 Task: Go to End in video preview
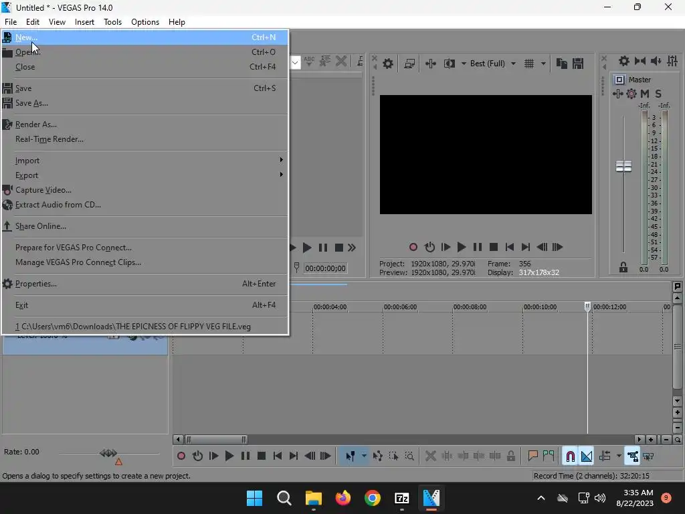(526, 248)
